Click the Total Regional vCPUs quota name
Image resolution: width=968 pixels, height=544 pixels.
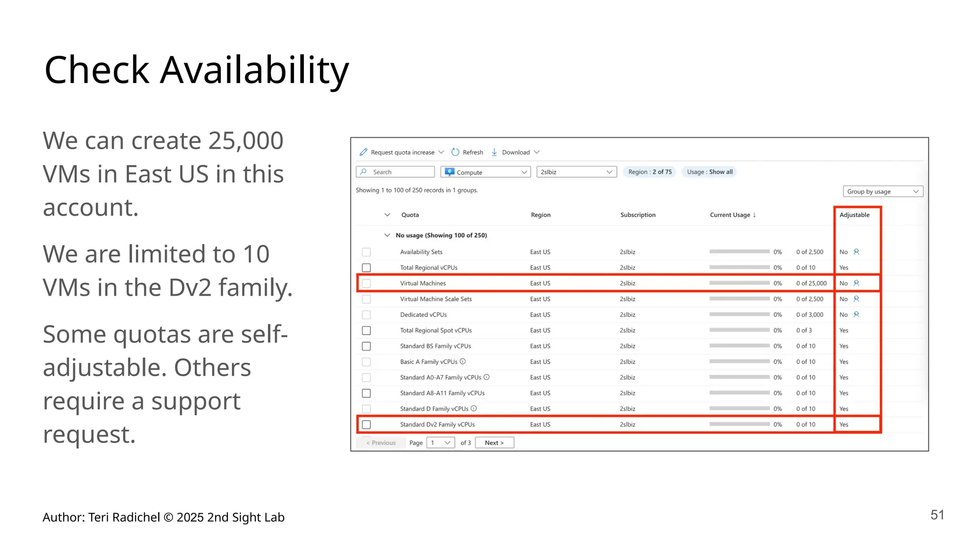point(429,268)
